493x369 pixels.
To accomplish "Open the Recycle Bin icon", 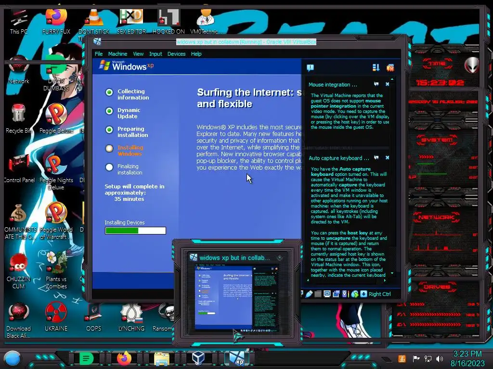I will (19, 119).
